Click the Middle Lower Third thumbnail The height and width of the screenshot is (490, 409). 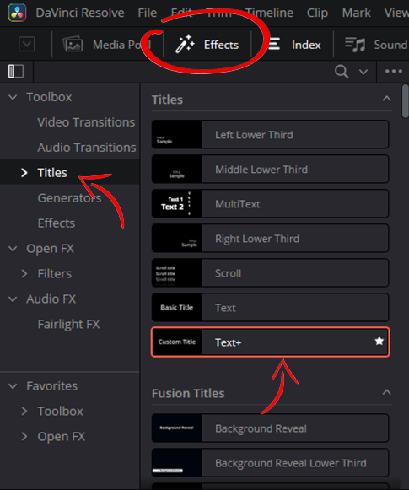(x=177, y=170)
